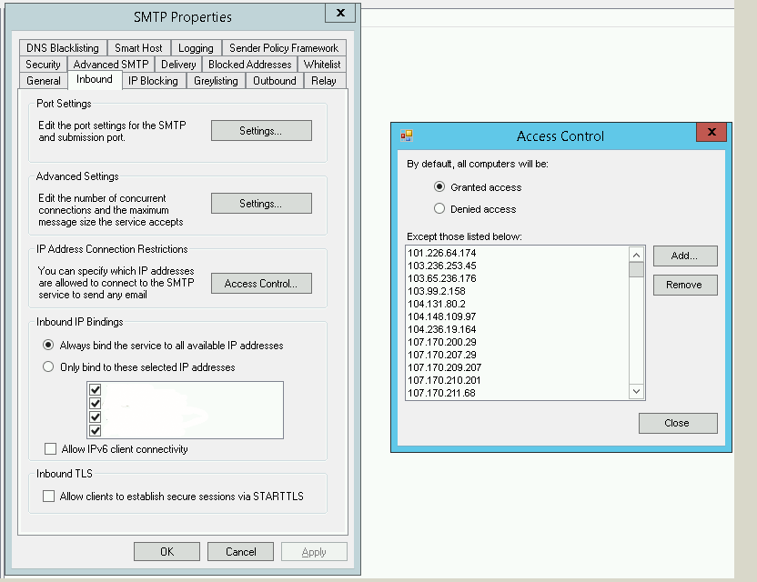
Task: Click the Access Control window title icon
Action: 407,135
